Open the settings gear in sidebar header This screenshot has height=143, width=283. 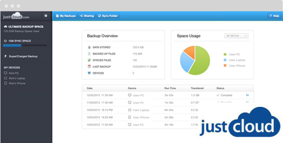[x=46, y=16]
